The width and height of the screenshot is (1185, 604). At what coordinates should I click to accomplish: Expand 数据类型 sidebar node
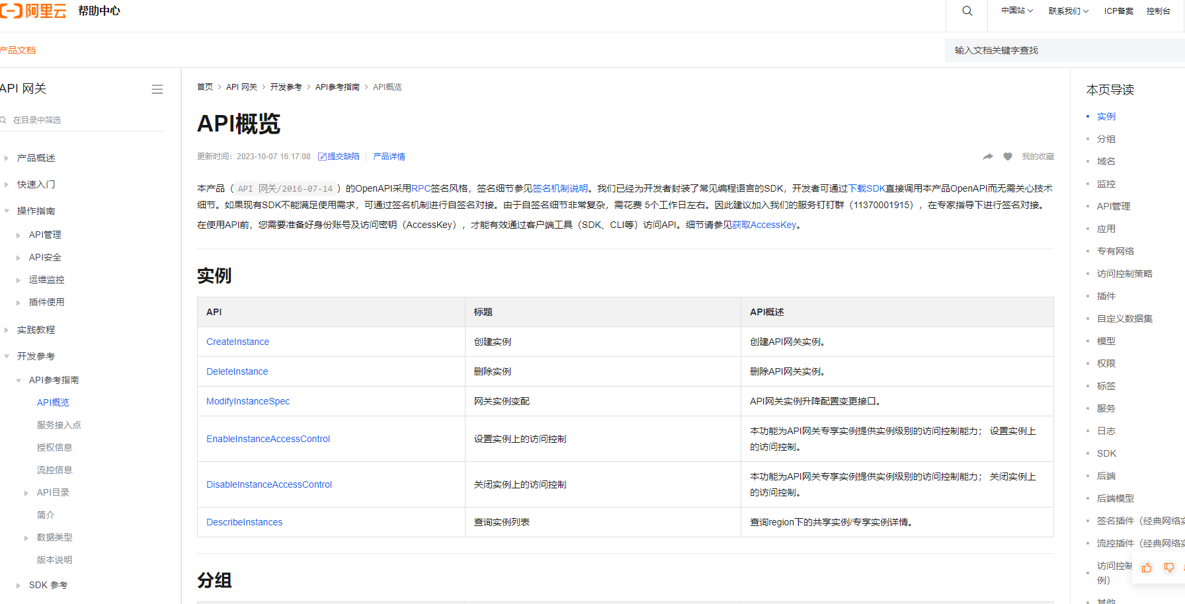pyautogui.click(x=26, y=537)
